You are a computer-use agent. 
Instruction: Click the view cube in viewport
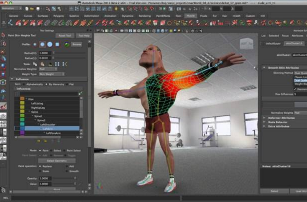pos(245,43)
